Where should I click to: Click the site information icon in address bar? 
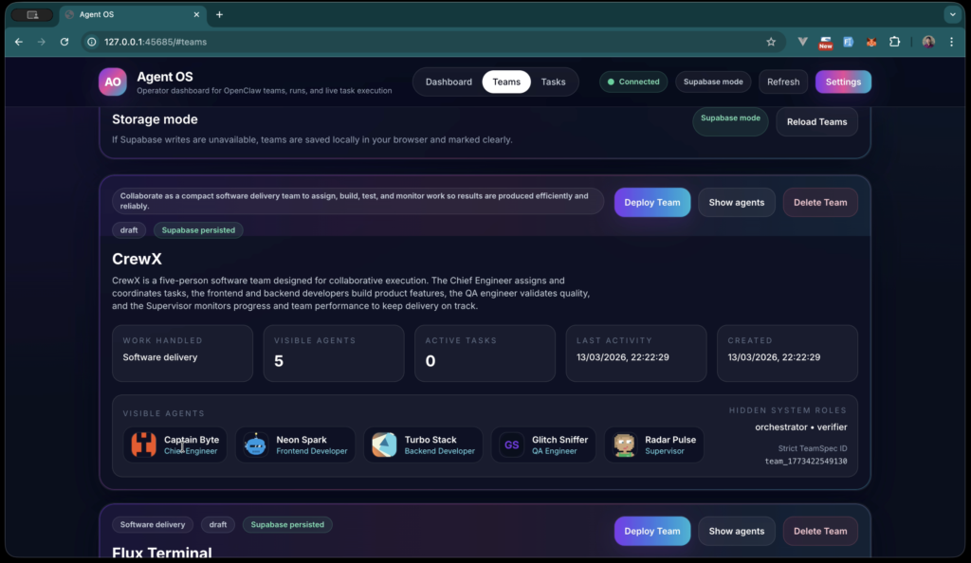click(x=90, y=42)
